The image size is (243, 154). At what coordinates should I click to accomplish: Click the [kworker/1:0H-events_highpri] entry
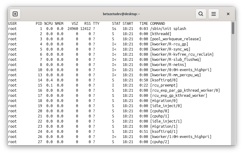[181, 137]
